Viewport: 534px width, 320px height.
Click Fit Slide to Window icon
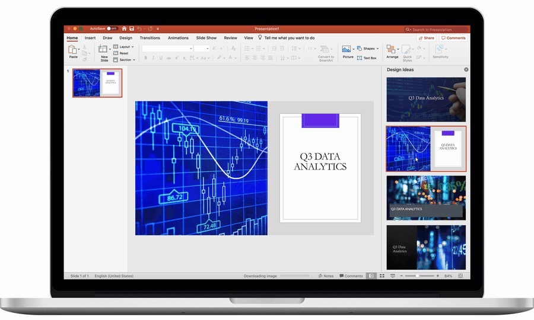(460, 276)
